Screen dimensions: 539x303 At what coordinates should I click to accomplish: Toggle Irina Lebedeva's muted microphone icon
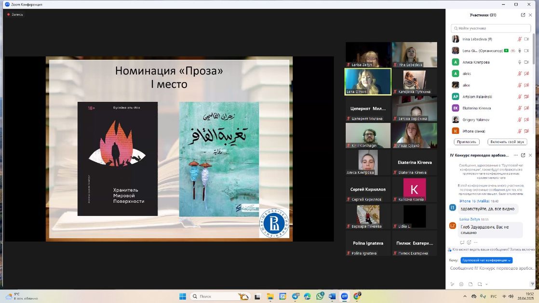(520, 39)
